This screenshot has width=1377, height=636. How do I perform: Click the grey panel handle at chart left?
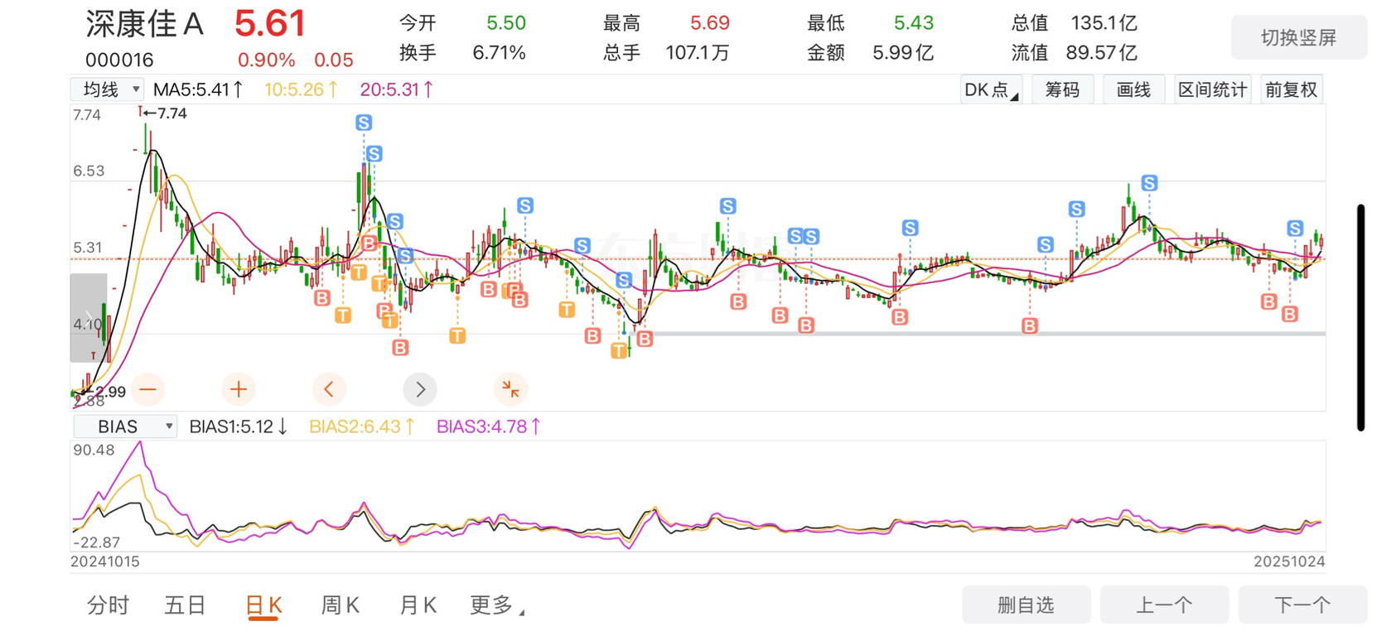pos(88,318)
